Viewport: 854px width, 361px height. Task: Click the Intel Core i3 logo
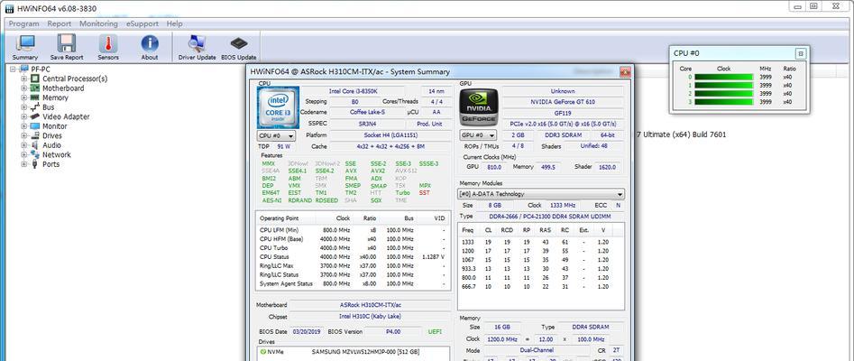pos(277,108)
